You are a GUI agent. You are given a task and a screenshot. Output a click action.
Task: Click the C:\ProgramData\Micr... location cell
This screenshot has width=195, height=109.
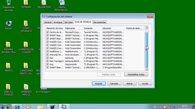click(x=113, y=68)
